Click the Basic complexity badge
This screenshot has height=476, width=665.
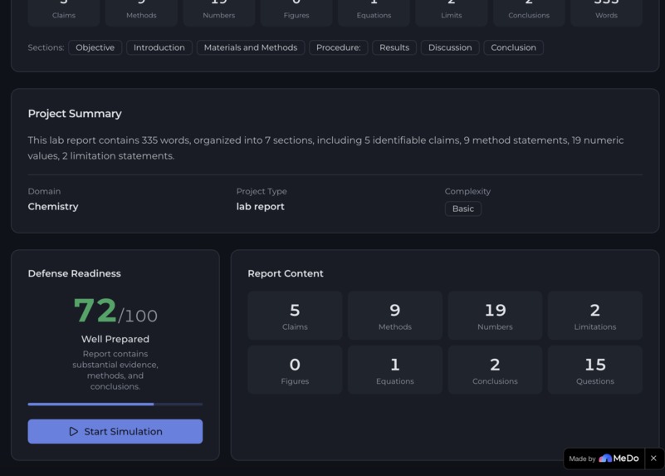[463, 209]
